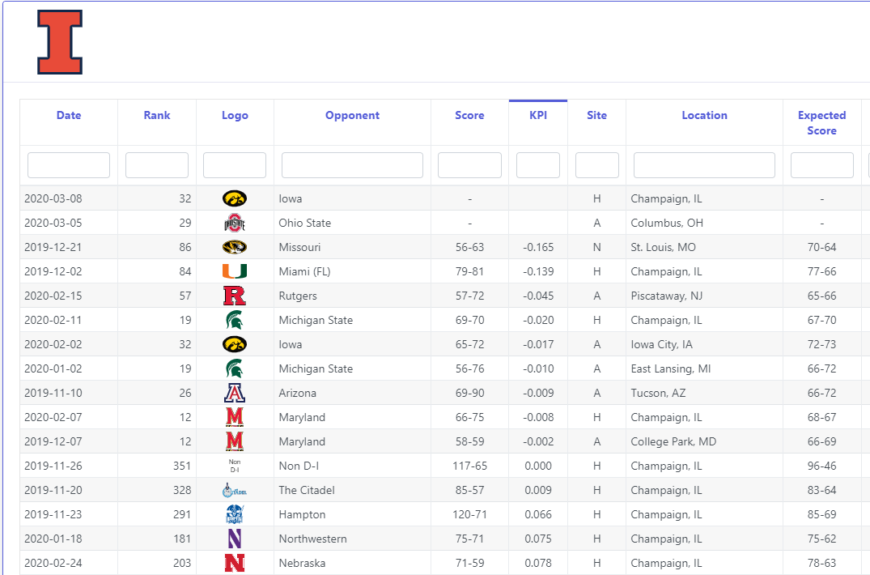Sort table by Score column header

[x=469, y=116]
